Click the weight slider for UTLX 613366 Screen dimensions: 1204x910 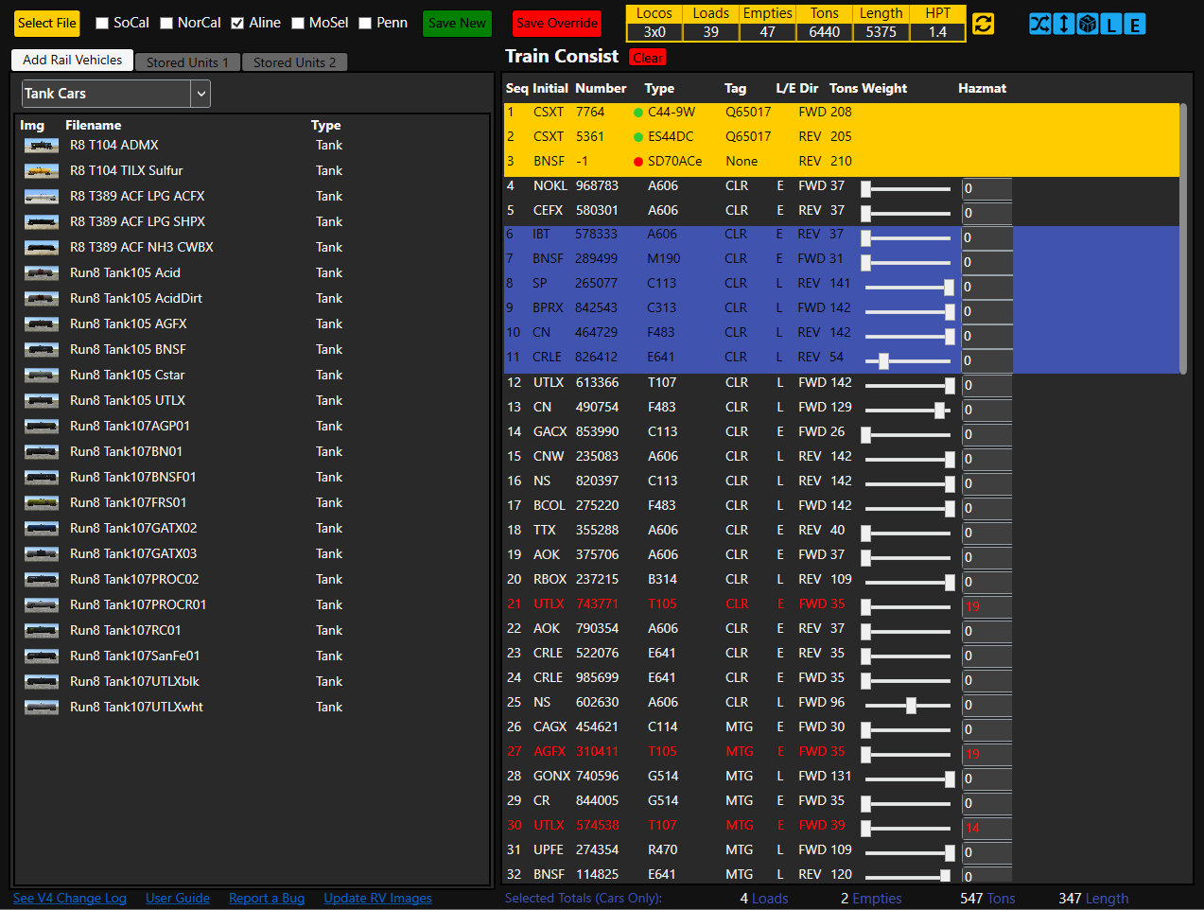click(907, 385)
